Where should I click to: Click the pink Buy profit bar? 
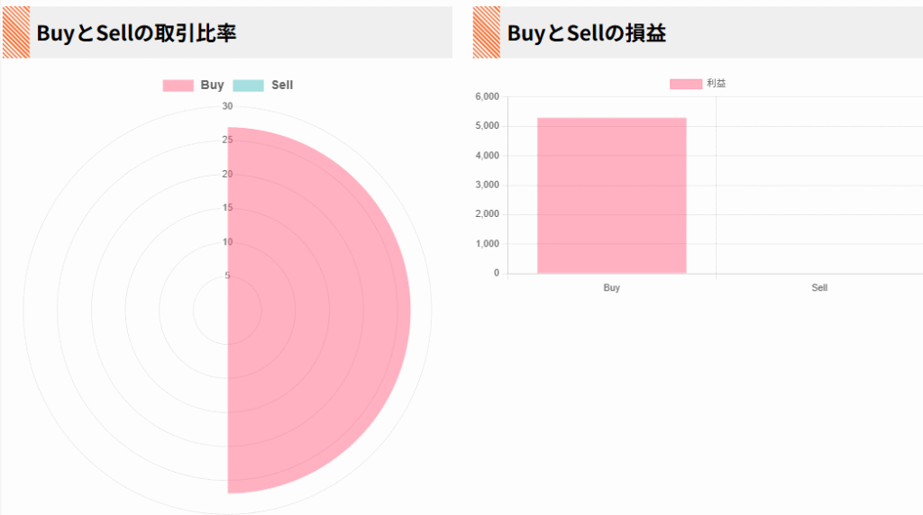pyautogui.click(x=612, y=195)
